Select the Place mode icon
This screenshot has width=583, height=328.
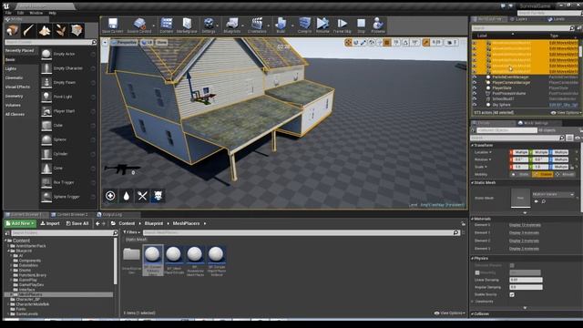[12, 30]
